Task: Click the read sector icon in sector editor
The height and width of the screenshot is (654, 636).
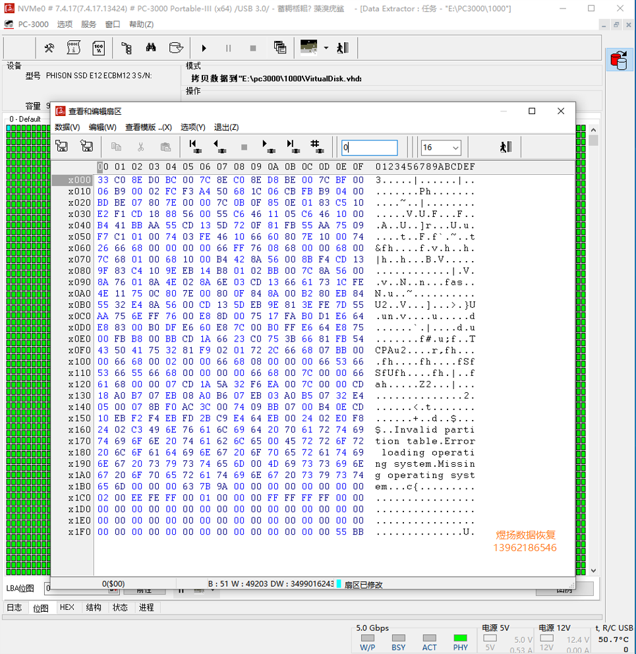Action: (62, 146)
